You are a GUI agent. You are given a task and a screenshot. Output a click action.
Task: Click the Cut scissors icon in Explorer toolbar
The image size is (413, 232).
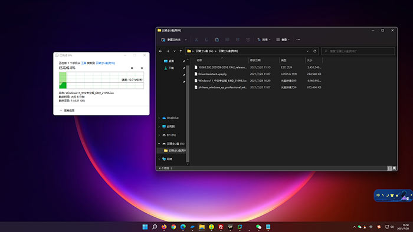click(196, 39)
